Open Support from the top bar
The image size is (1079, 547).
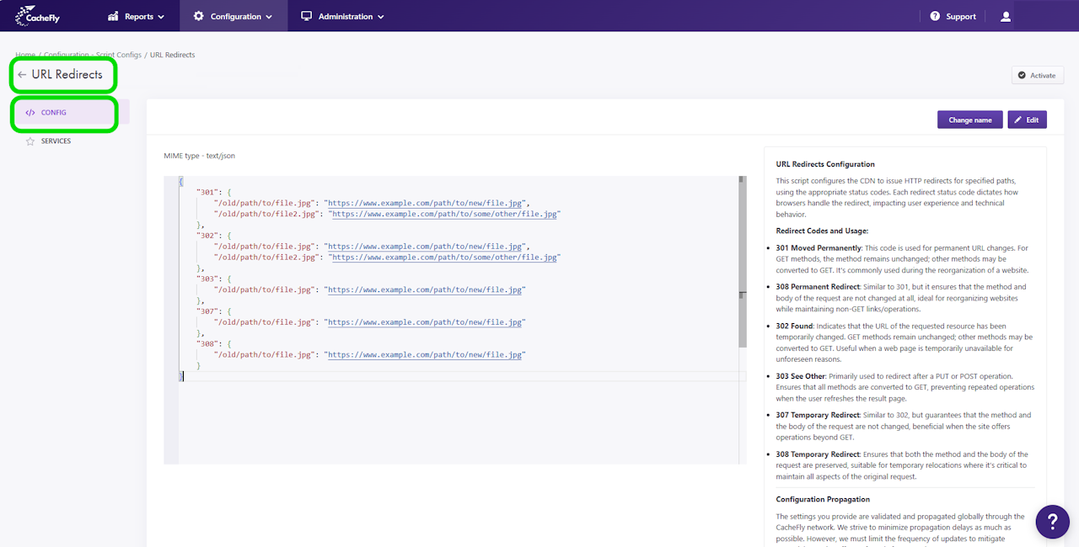(953, 16)
